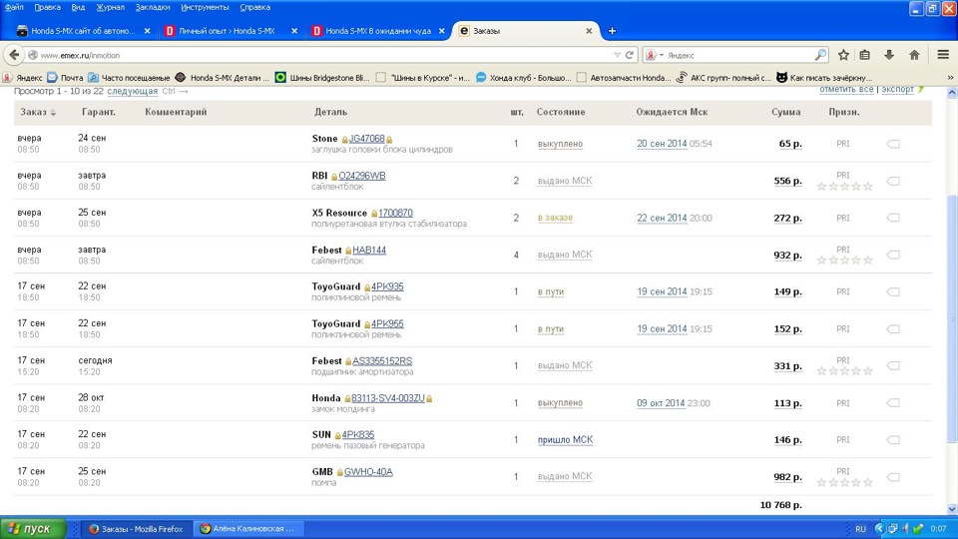Click the отметить все link

tap(846, 89)
